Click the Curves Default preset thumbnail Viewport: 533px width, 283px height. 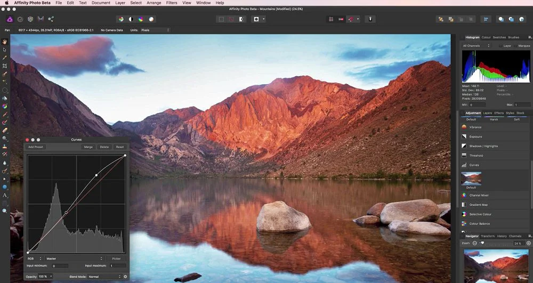471,179
